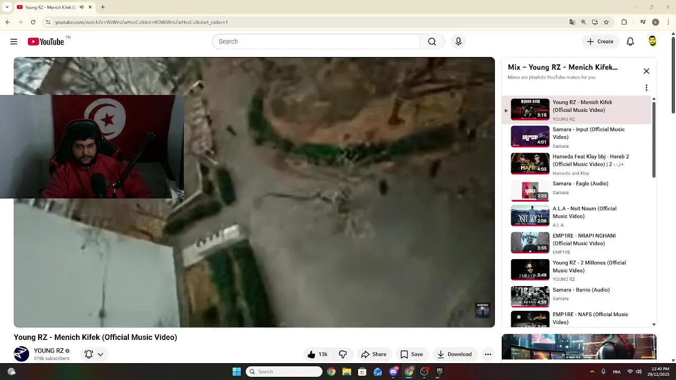This screenshot has height=380, width=676.
Task: Open the YouTube hamburger guide menu
Action: click(x=14, y=42)
